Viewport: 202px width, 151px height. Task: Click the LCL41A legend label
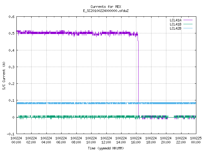click(175, 20)
